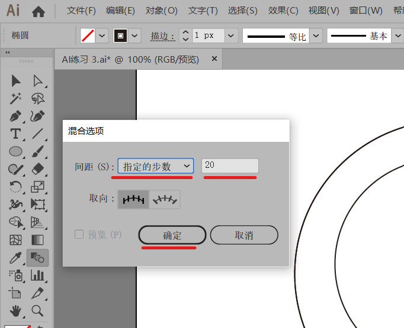
Task: Select the Curvature tool
Action: coord(38,116)
